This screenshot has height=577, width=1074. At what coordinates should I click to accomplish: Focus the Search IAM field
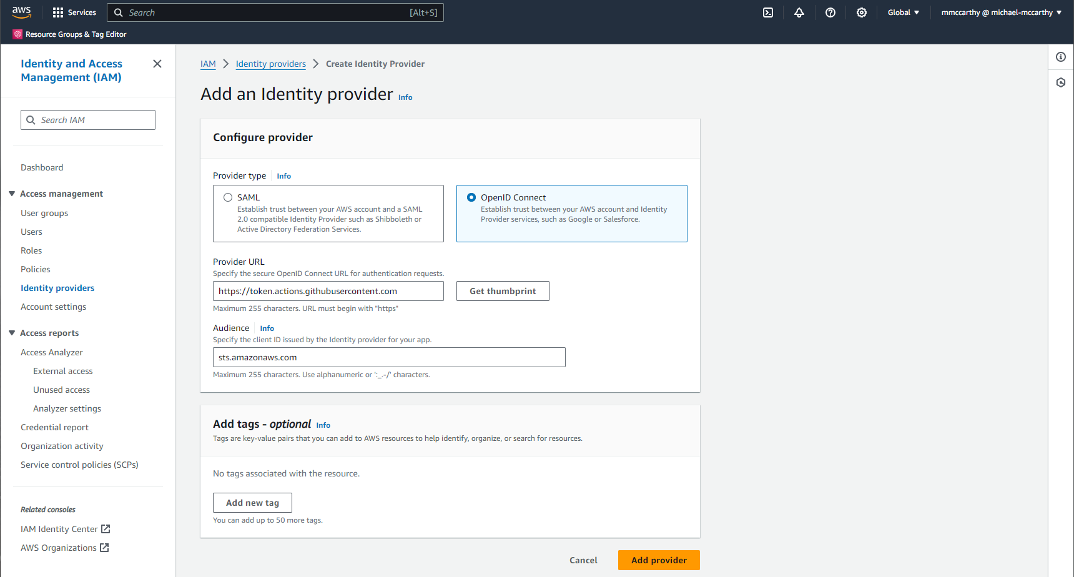88,120
